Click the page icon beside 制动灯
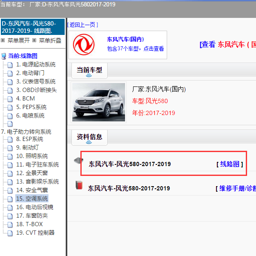This screenshot has width=256, height=256. click(x=10, y=148)
